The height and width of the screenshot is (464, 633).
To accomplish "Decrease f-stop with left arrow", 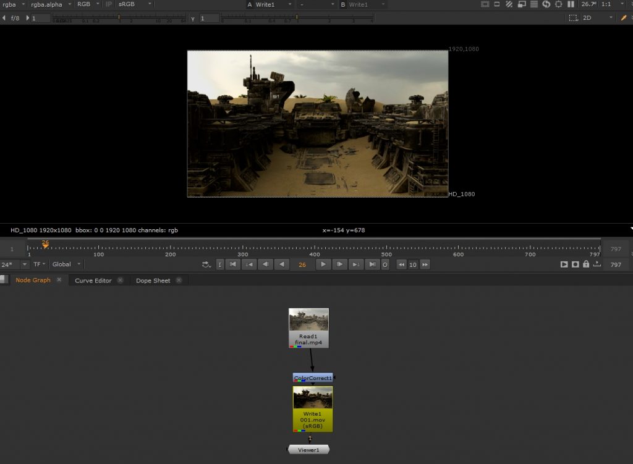I will tap(4, 18).
